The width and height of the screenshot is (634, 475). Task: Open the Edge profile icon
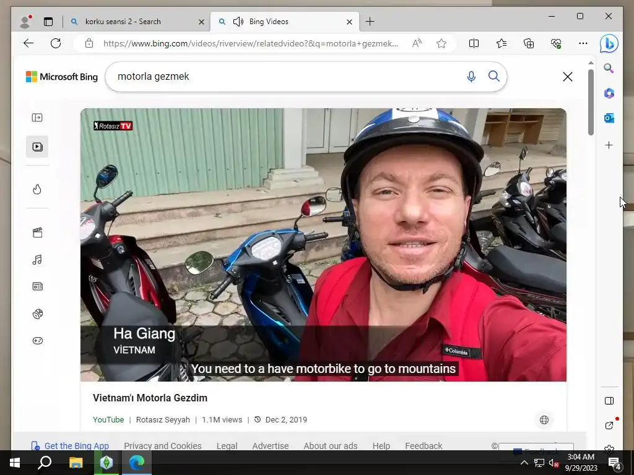click(25, 22)
